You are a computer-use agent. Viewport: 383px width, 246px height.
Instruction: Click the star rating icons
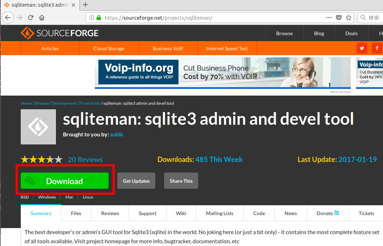point(42,160)
